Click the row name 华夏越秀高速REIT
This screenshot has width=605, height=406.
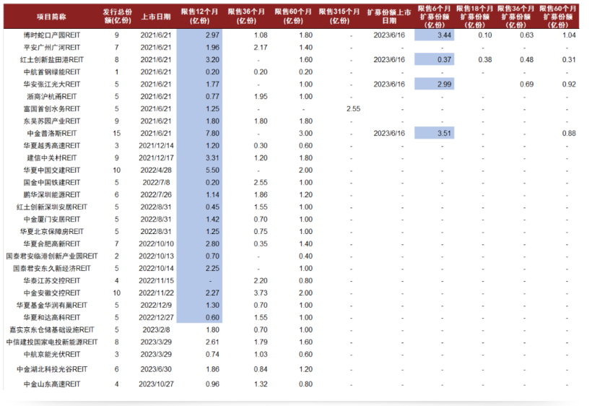(52, 146)
